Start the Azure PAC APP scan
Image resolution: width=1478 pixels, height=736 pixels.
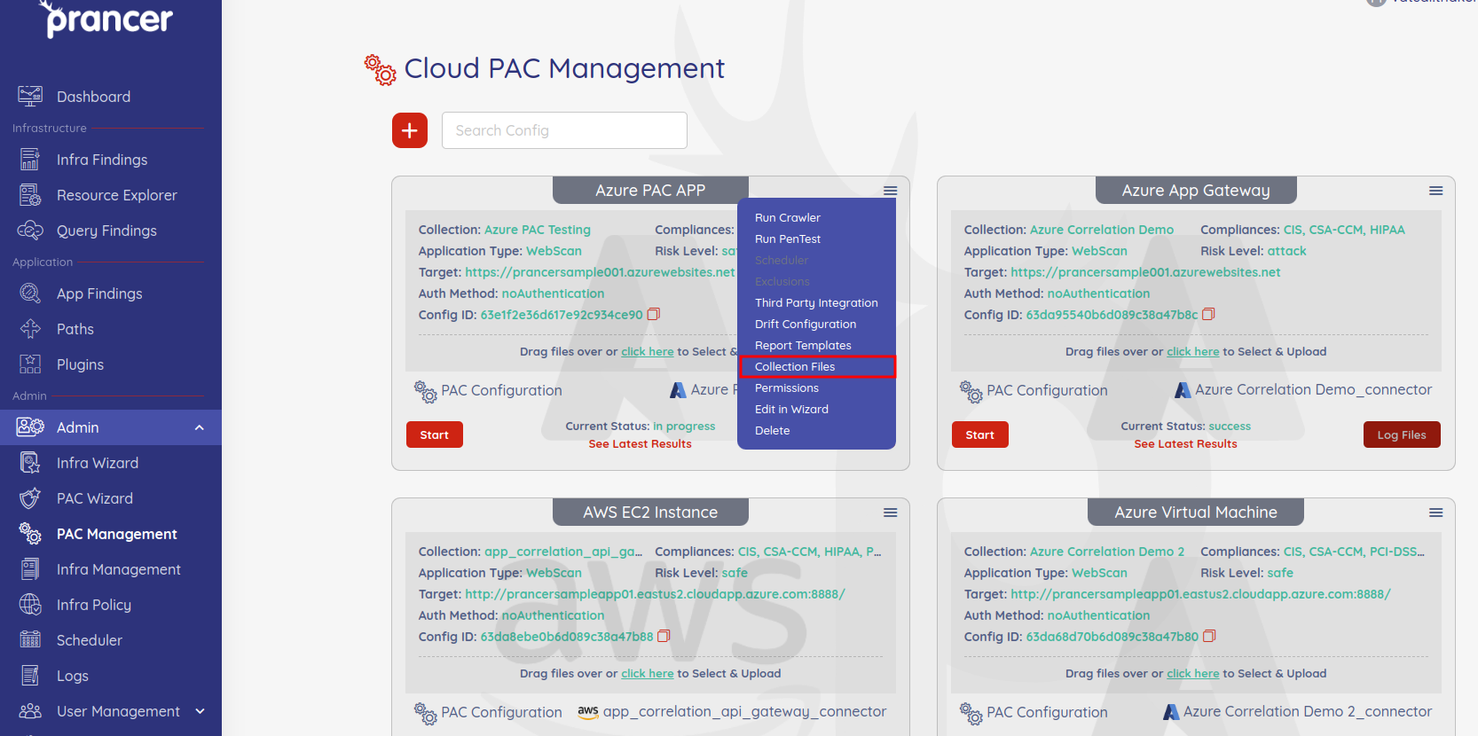click(435, 435)
